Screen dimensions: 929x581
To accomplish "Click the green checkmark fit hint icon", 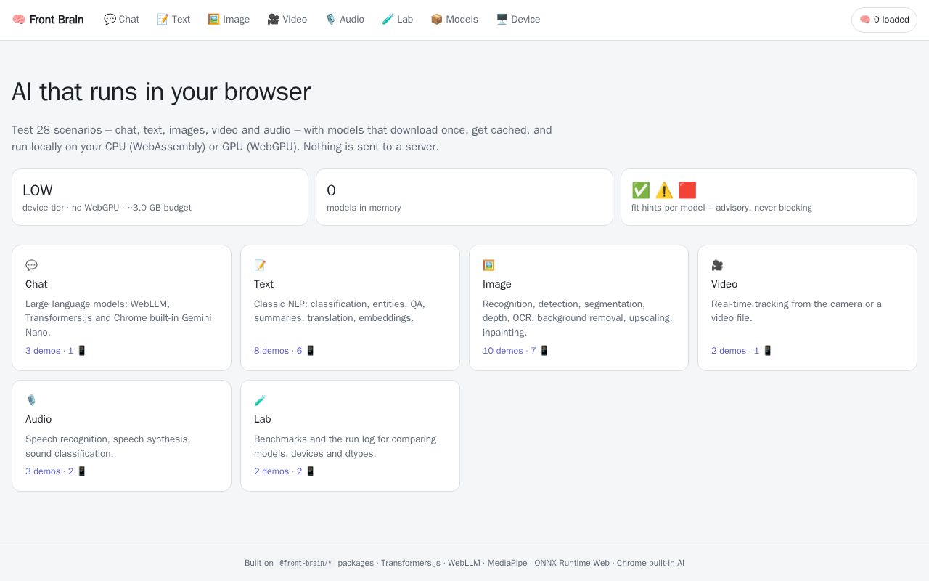I will 641,190.
